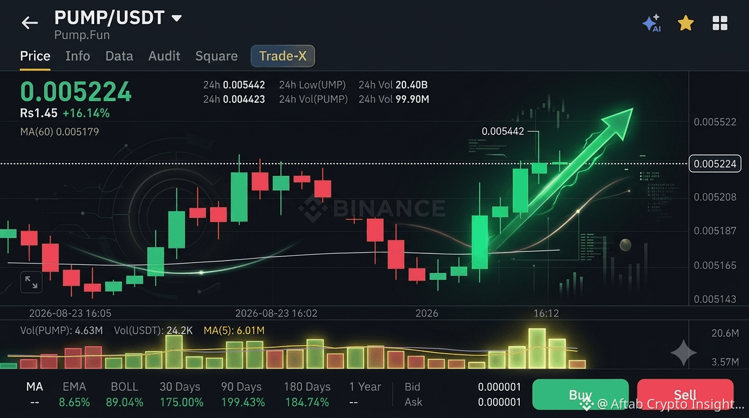The width and height of the screenshot is (749, 418).
Task: Switch to the Price tab
Action: (x=35, y=56)
